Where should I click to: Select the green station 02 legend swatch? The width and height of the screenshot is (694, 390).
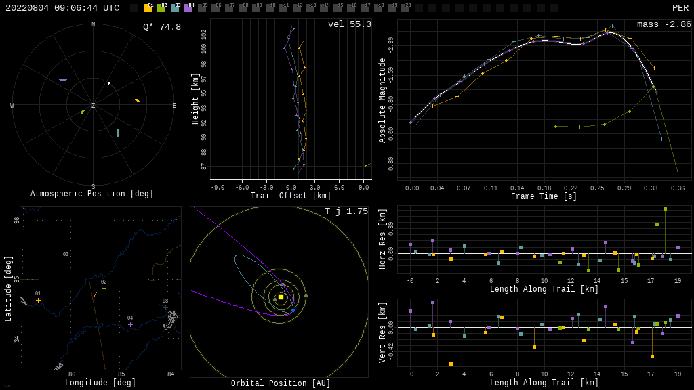[x=161, y=8]
